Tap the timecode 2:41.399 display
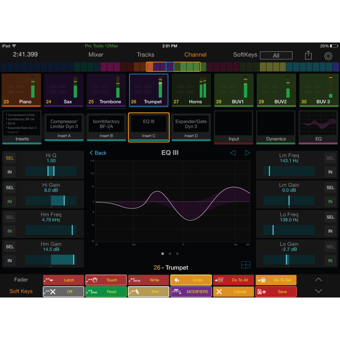The height and width of the screenshot is (340, 340). (x=25, y=54)
